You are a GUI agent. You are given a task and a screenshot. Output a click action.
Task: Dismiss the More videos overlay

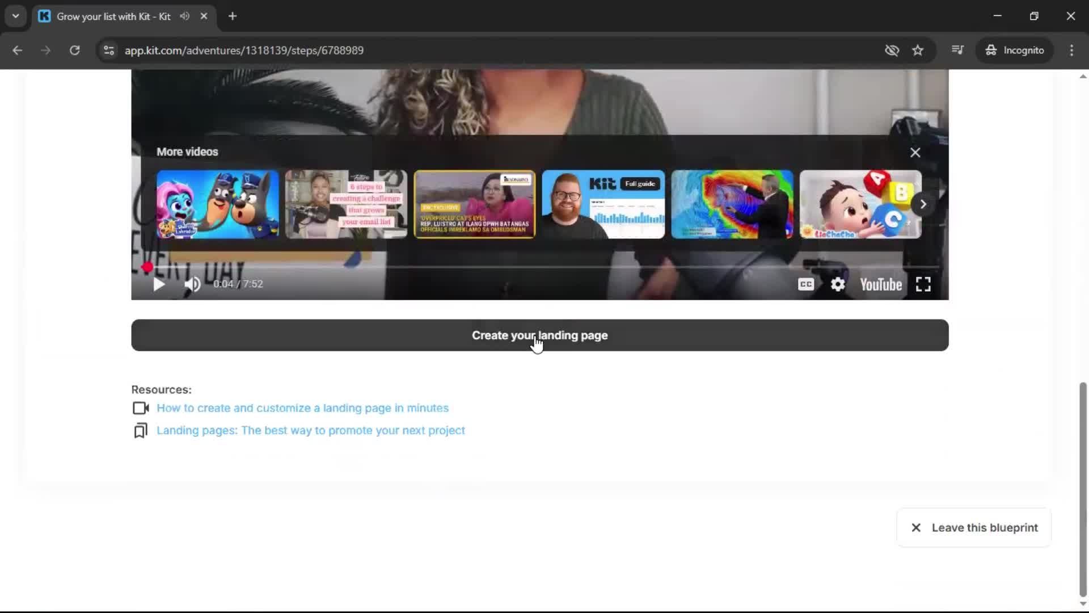click(915, 152)
